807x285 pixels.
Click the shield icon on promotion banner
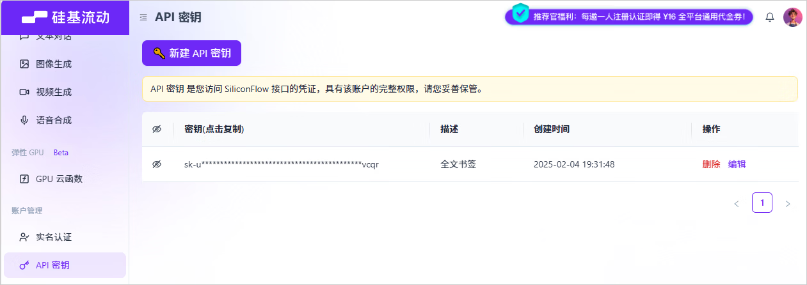pos(520,13)
